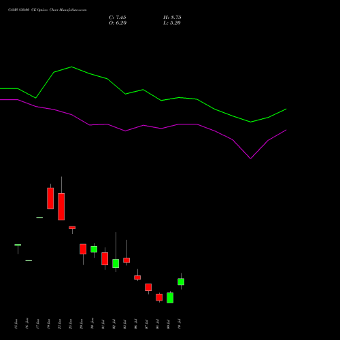Select the close value 'C: 7.45'
This screenshot has height=340, width=340.
click(118, 18)
